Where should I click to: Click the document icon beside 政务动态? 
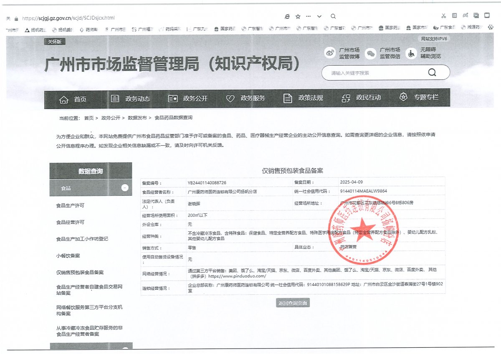tap(115, 99)
